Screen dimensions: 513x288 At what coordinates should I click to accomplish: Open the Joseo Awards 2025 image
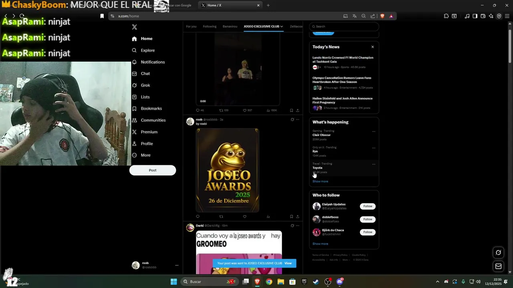click(227, 170)
